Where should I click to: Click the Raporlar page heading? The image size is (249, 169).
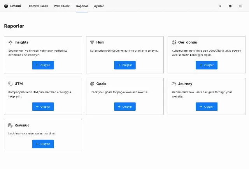point(14,26)
